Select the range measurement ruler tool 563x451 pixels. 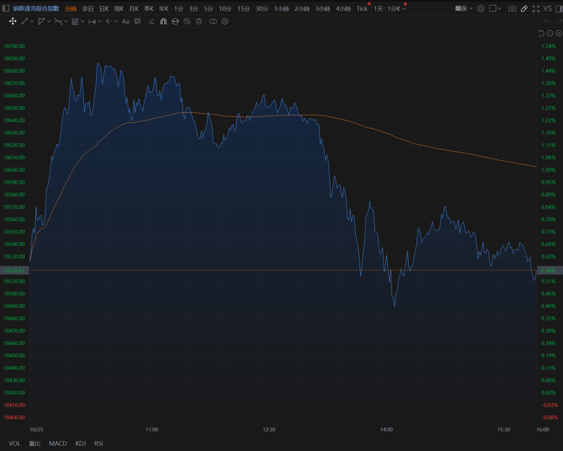coord(92,21)
